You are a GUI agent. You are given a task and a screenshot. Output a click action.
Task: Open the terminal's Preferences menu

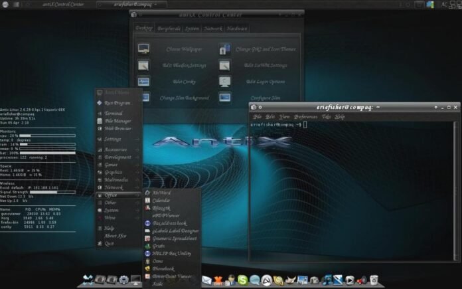[305, 116]
